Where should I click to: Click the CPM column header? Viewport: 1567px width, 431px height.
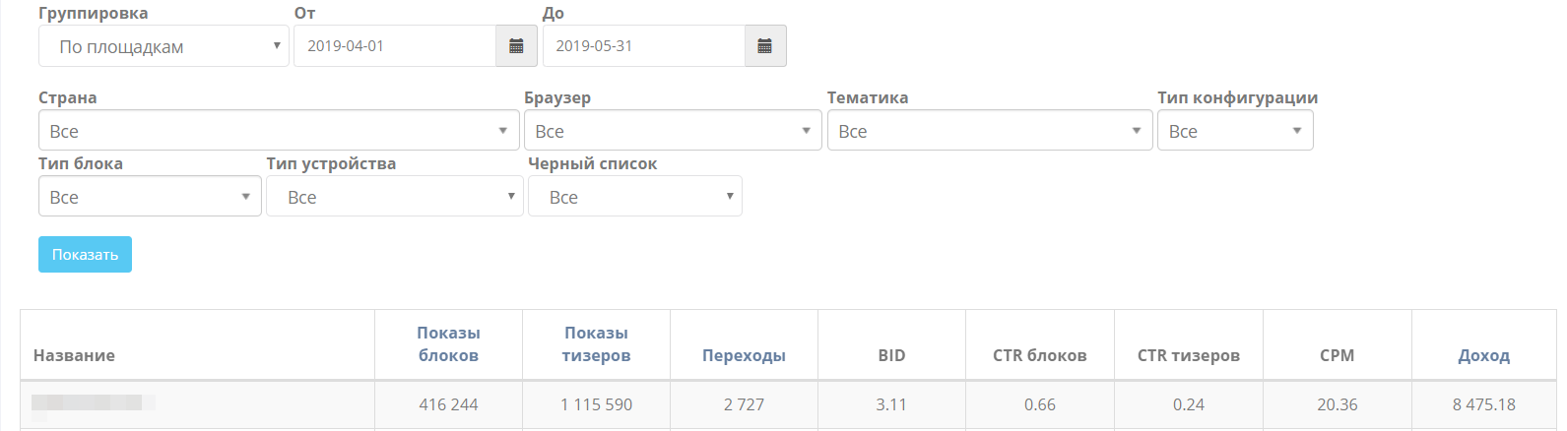point(1337,355)
